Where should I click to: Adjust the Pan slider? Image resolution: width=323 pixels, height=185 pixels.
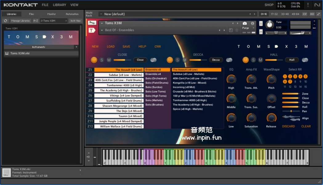tap(291, 111)
